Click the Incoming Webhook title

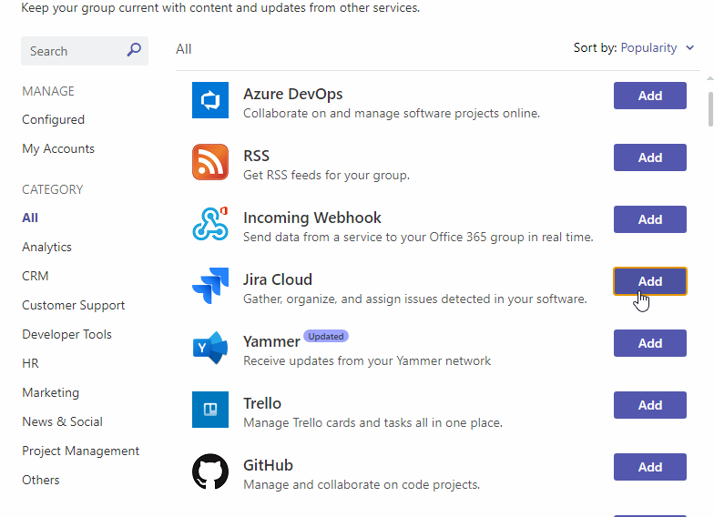(x=311, y=218)
